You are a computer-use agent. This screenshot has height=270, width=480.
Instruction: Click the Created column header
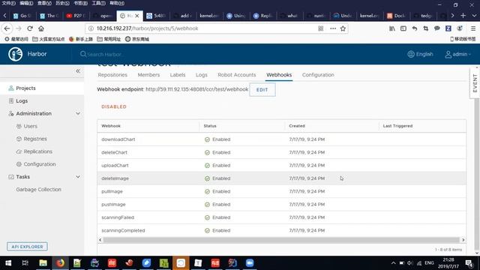(297, 126)
